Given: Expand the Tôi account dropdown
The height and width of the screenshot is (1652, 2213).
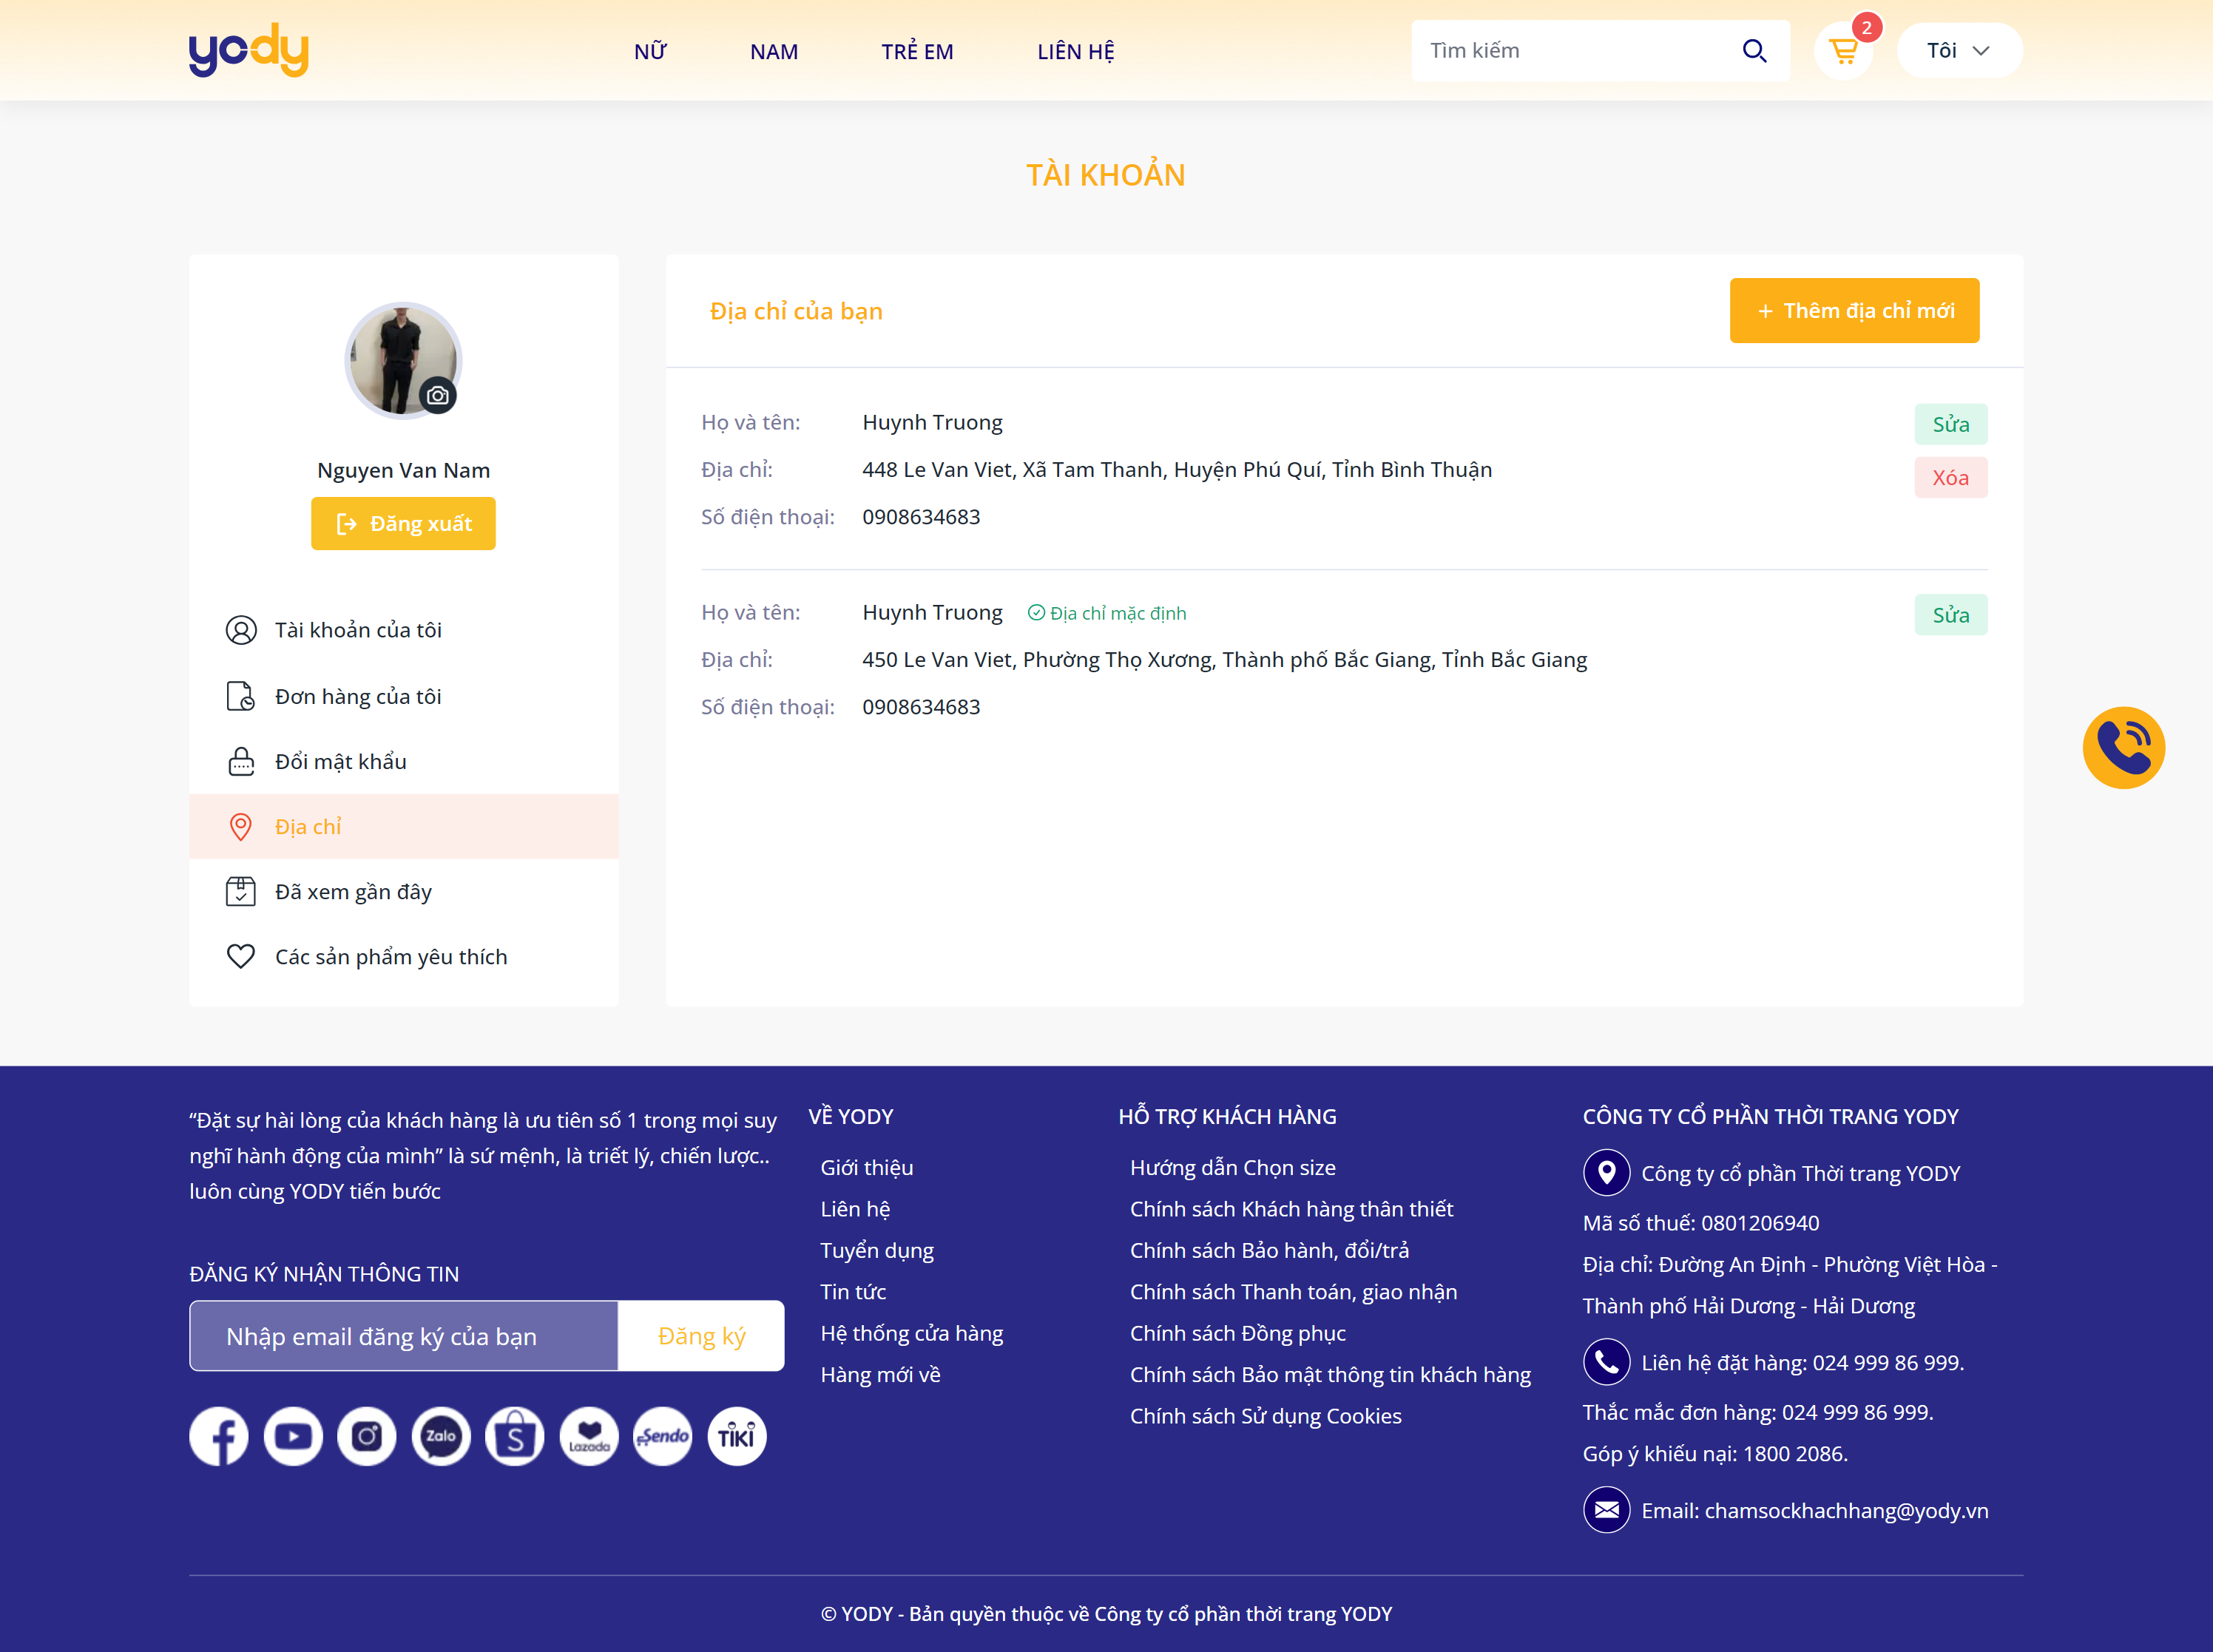Looking at the screenshot, I should (1959, 51).
